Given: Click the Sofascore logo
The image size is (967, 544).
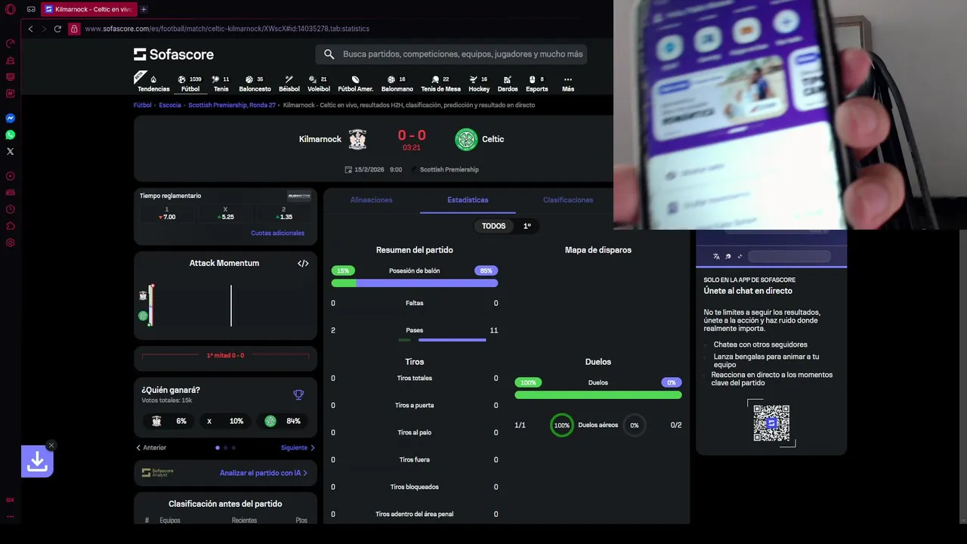Looking at the screenshot, I should coord(174,54).
